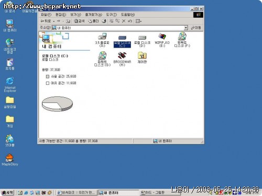Screen dimensions: 262x196
Task: Select the 실행파일 folder on desktop
Action: point(10,102)
